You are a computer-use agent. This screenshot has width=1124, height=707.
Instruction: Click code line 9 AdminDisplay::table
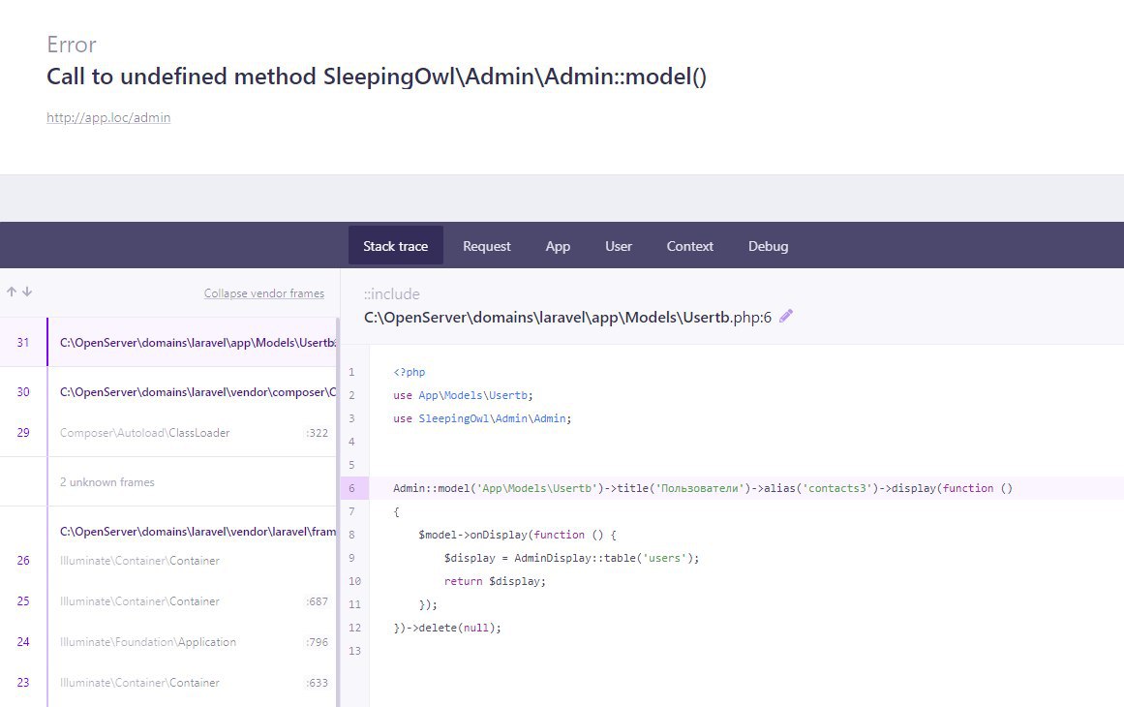coord(571,558)
